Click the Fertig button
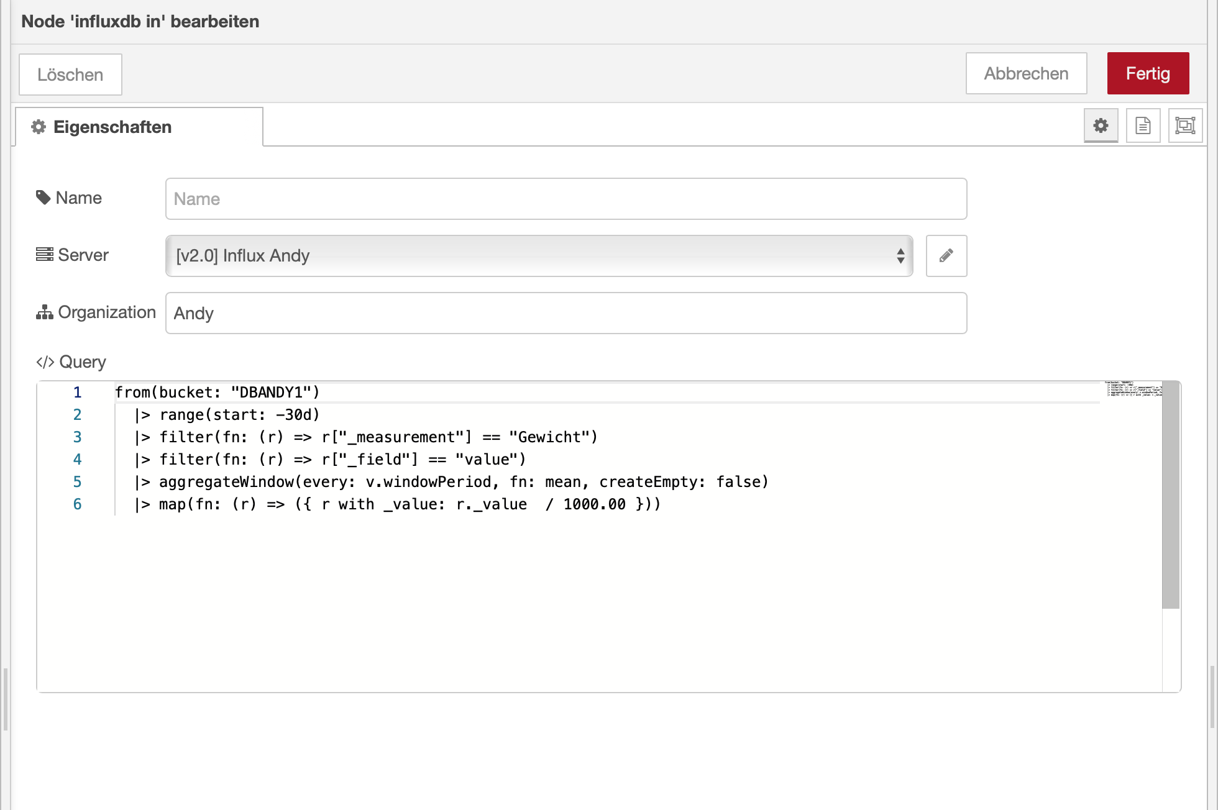This screenshot has width=1218, height=810. click(x=1148, y=73)
